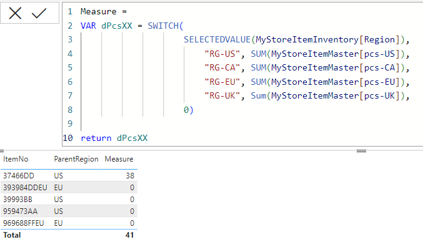Click MyStoreItemMaster[pcs-CA] reference
The image size is (423, 242).
(x=336, y=67)
